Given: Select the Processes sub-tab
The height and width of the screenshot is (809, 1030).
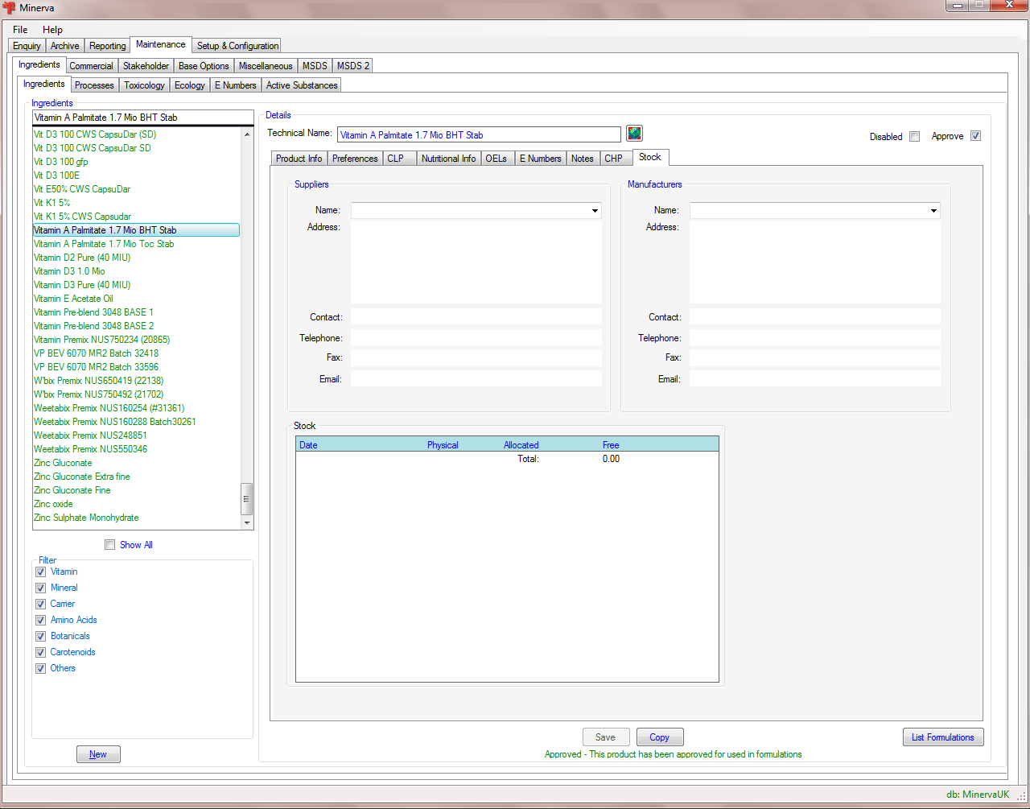Looking at the screenshot, I should point(94,85).
